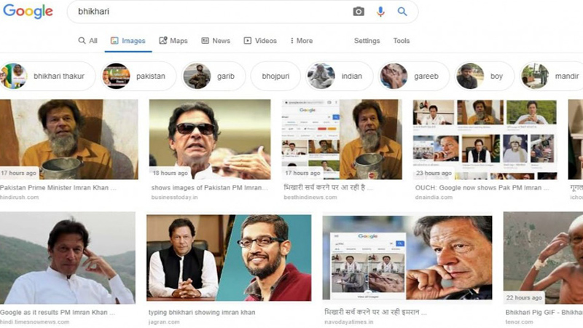583x328 pixels.
Task: Open search by image camera icon
Action: [359, 12]
